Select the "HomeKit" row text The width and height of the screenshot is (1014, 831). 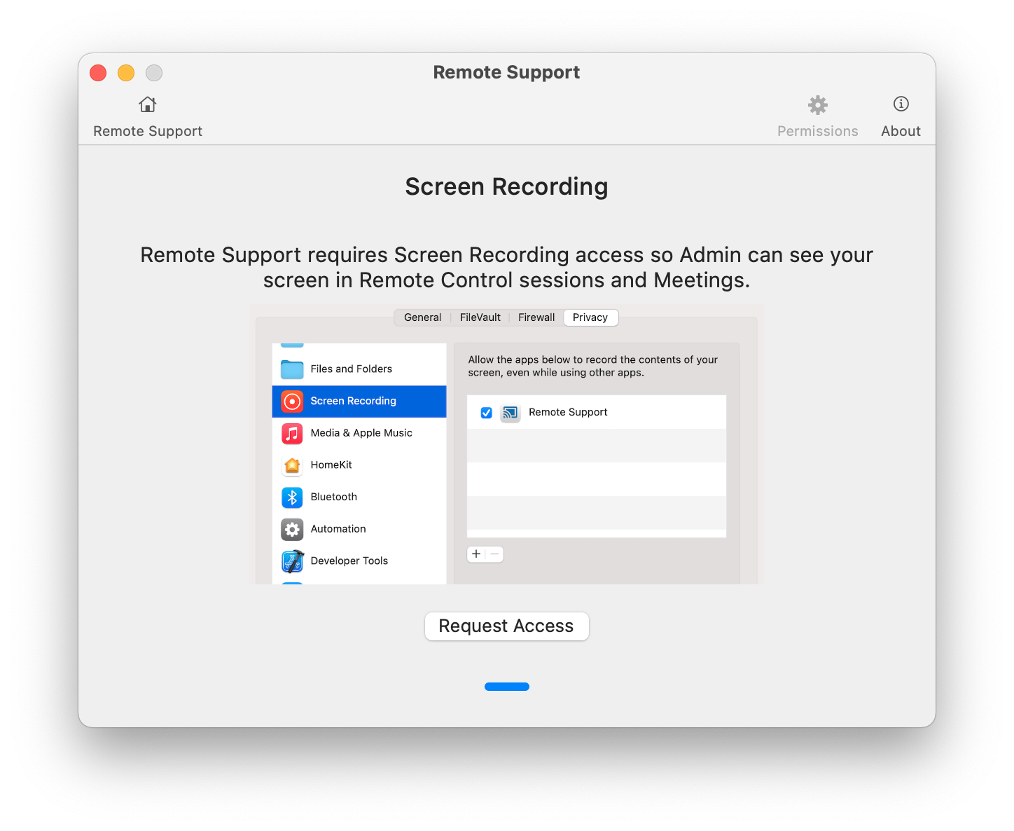(331, 465)
